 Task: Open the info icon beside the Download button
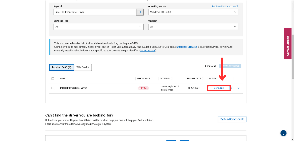232,88
